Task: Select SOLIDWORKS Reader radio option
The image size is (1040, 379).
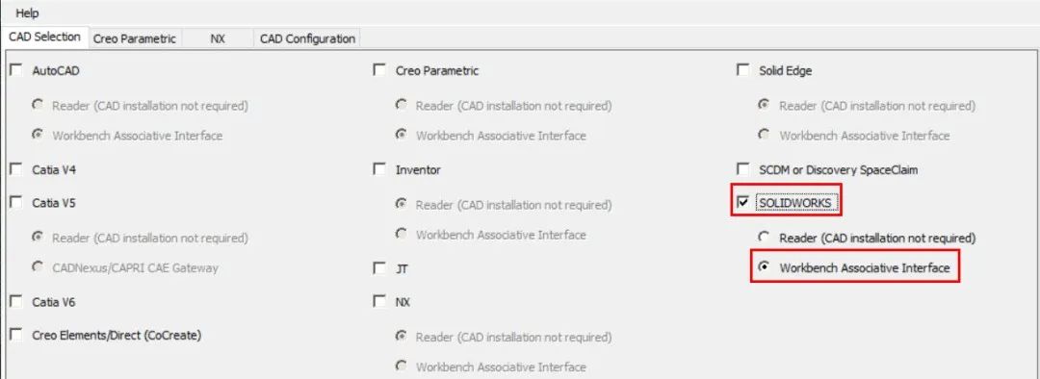Action: (x=764, y=238)
